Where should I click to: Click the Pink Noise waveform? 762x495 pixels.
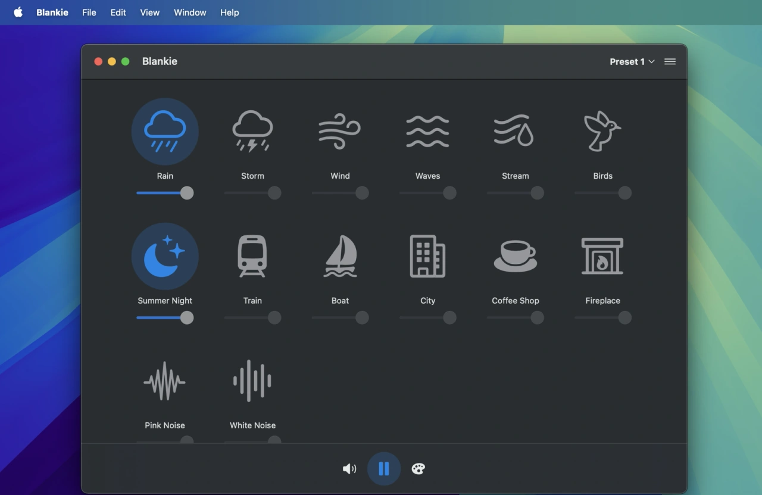tap(165, 381)
